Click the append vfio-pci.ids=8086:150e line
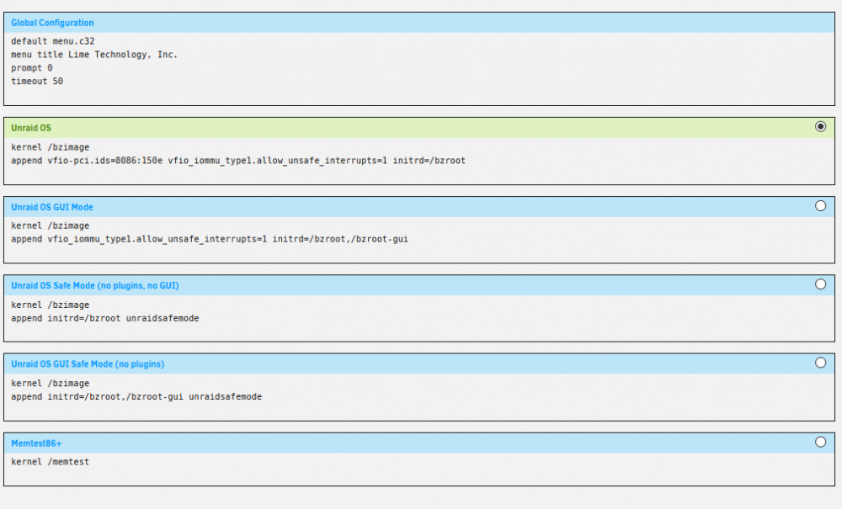The height and width of the screenshot is (509, 842). [238, 161]
